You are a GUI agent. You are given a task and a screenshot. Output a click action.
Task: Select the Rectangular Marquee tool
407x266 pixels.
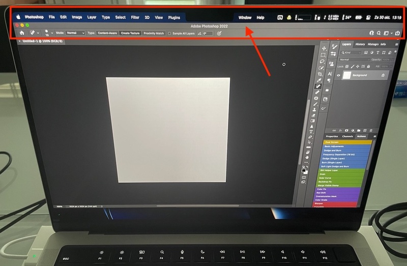[x=323, y=55]
